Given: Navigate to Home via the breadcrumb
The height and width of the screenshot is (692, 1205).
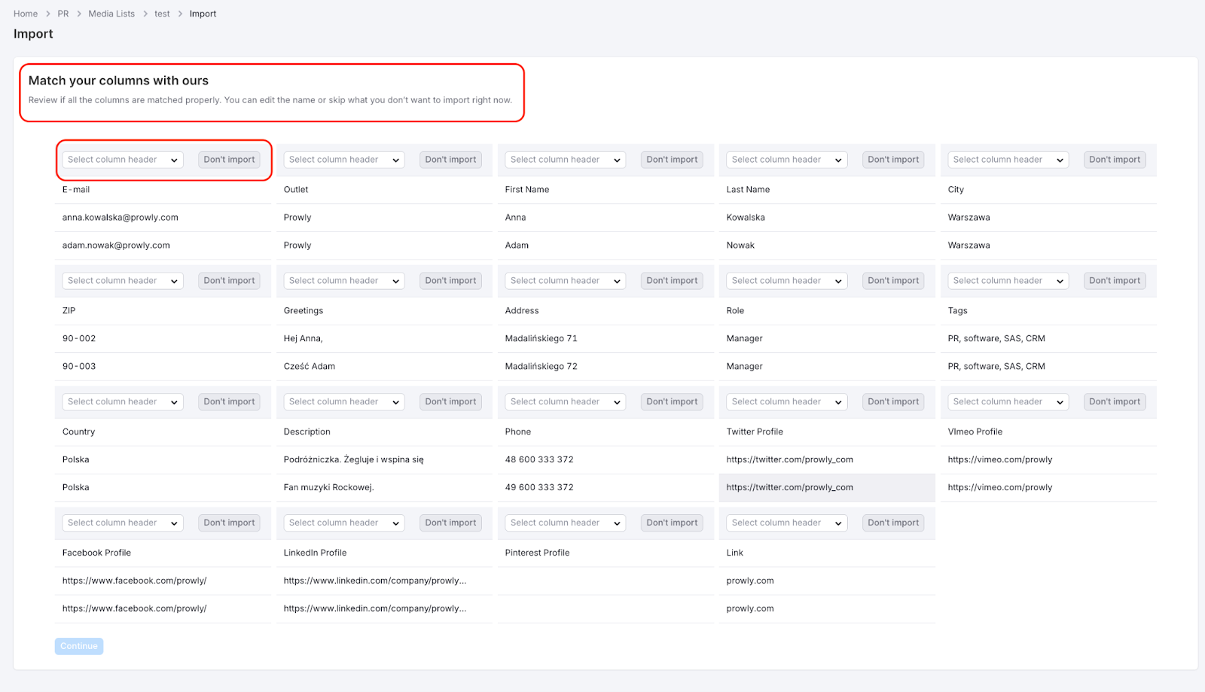Looking at the screenshot, I should click(25, 13).
